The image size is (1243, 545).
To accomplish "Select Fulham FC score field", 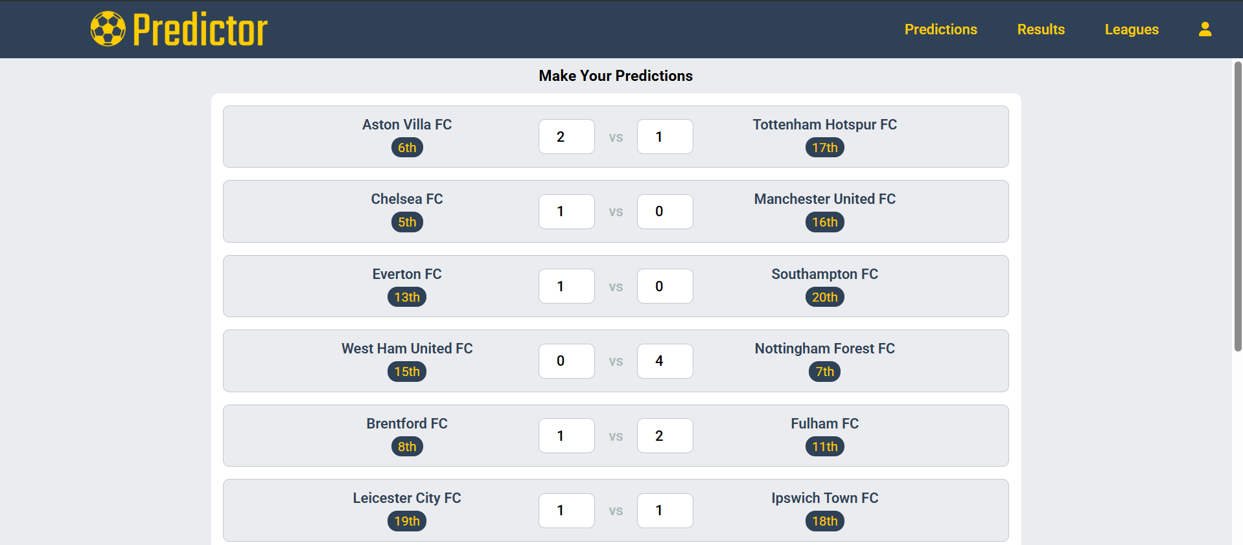I will tap(665, 436).
